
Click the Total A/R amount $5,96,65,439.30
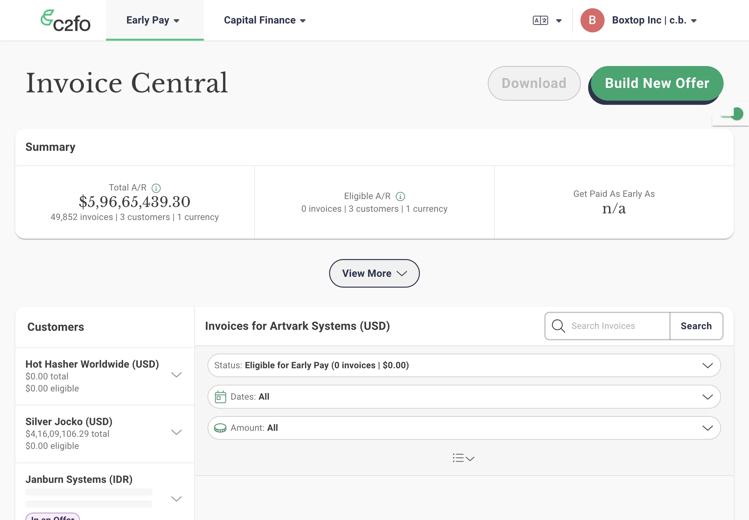click(135, 202)
